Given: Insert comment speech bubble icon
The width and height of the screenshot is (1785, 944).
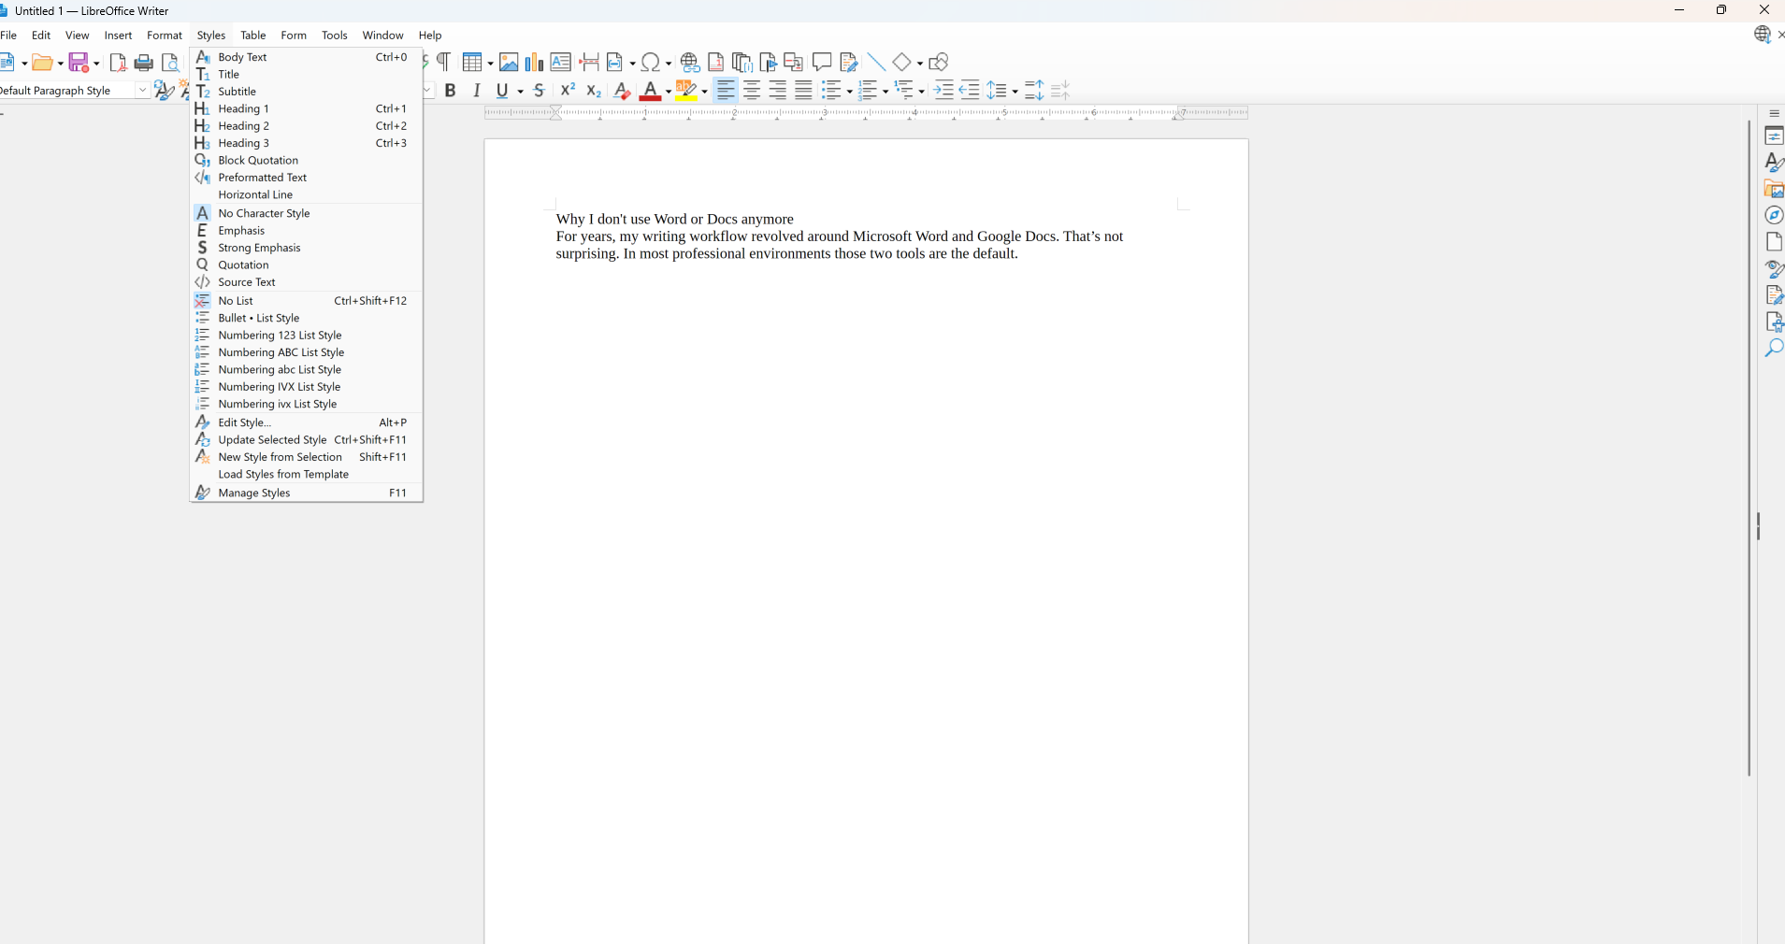Looking at the screenshot, I should pyautogui.click(x=822, y=62).
